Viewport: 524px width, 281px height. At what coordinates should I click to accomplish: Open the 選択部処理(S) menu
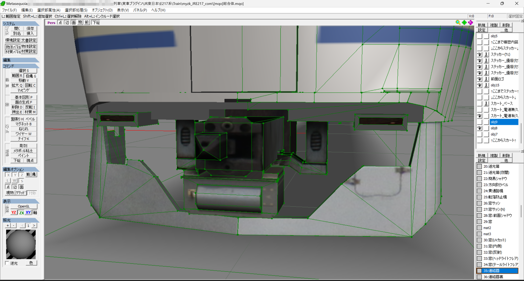pyautogui.click(x=76, y=10)
